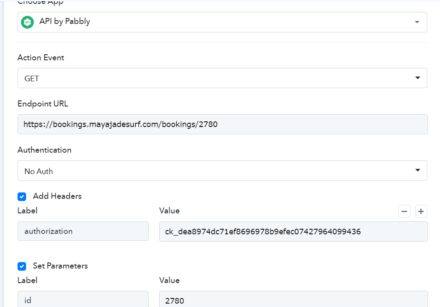Remove header row with the minus button
The image size is (440, 307).
tap(404, 211)
